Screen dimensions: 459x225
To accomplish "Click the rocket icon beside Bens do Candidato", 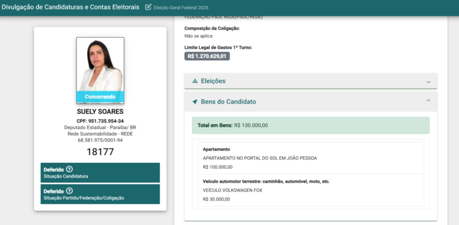I will tap(195, 101).
